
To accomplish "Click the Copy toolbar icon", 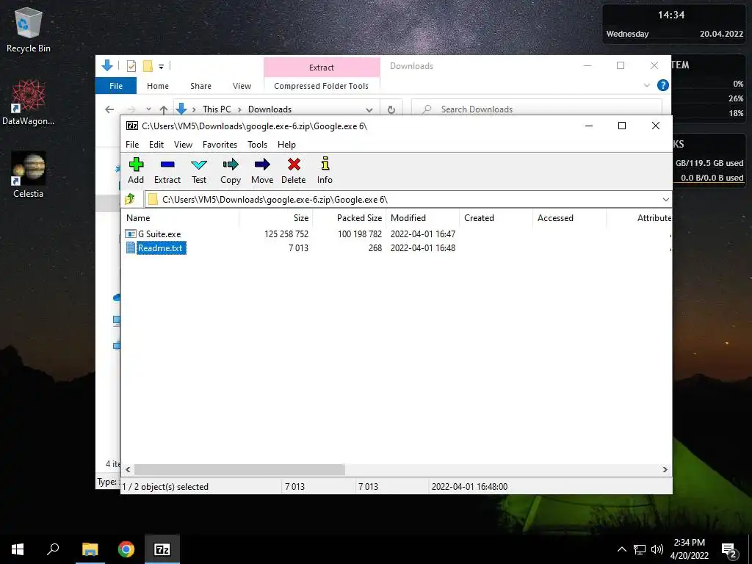I will [x=230, y=170].
